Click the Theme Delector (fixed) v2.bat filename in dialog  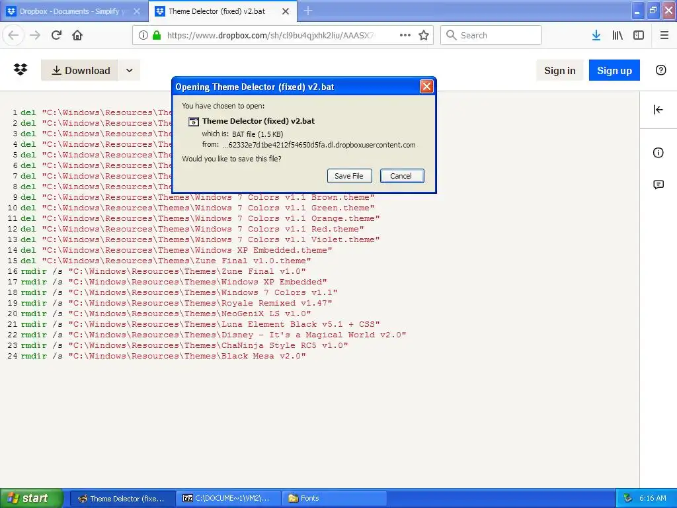click(x=259, y=121)
